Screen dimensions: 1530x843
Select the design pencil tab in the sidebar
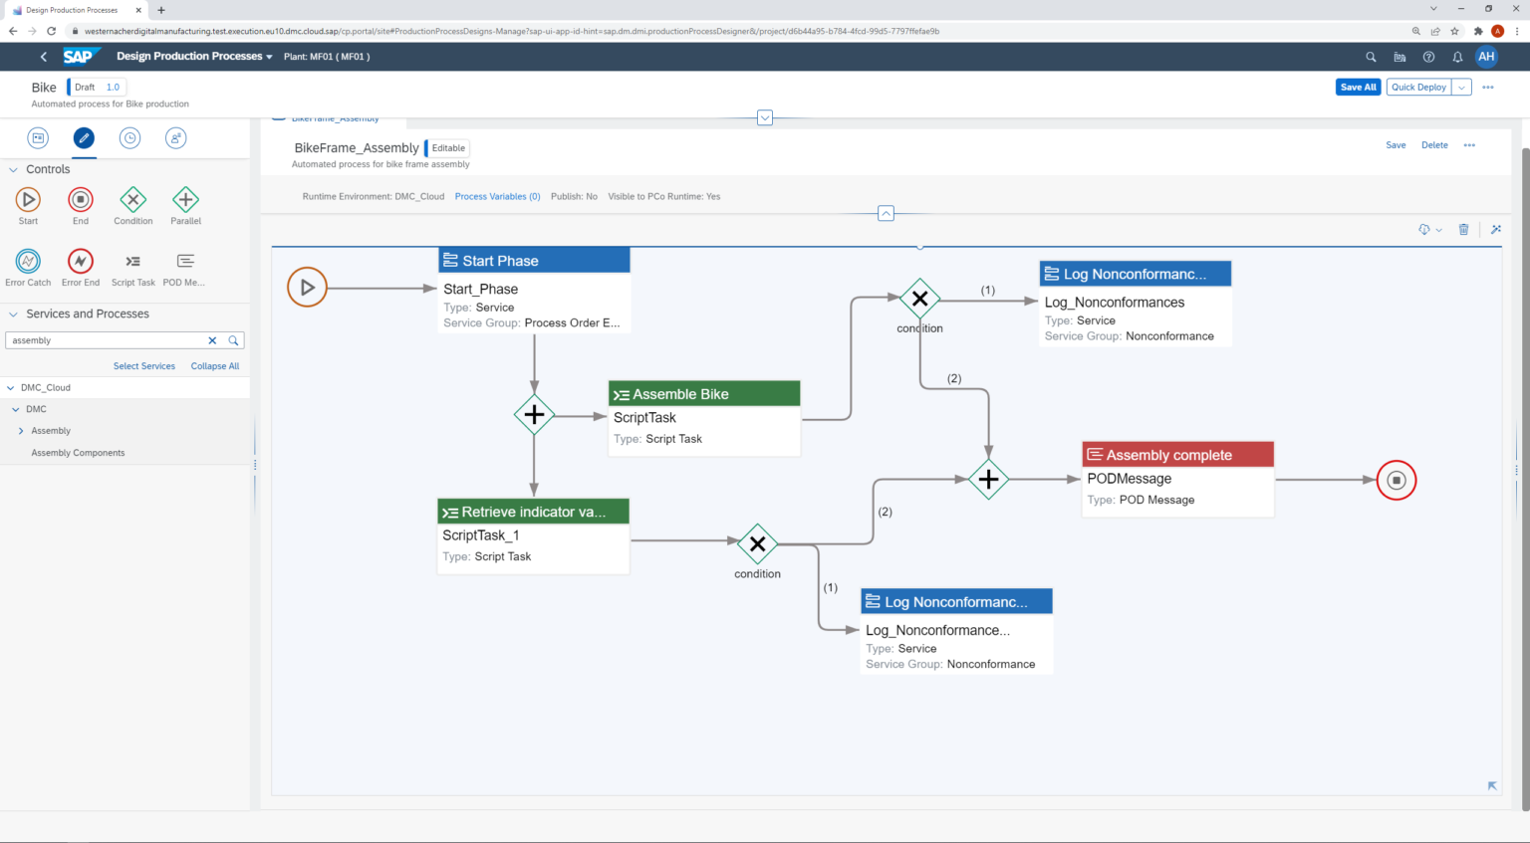pos(84,138)
